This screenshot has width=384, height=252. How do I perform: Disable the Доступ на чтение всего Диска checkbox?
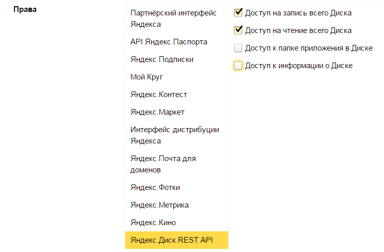click(238, 30)
